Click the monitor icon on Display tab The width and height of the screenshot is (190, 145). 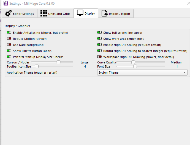(x=80, y=13)
